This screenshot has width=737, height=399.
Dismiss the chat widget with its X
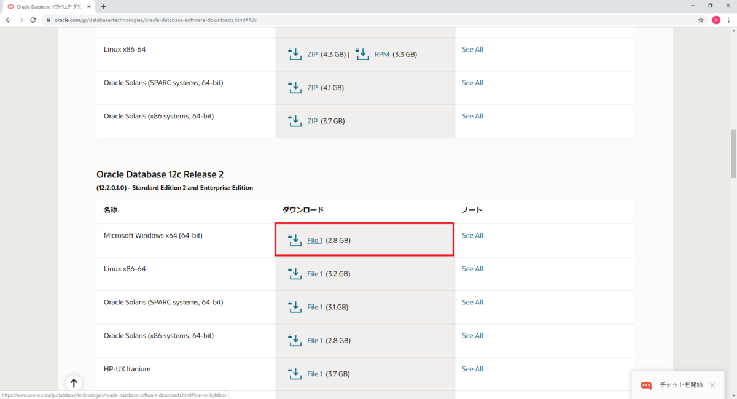[712, 385]
